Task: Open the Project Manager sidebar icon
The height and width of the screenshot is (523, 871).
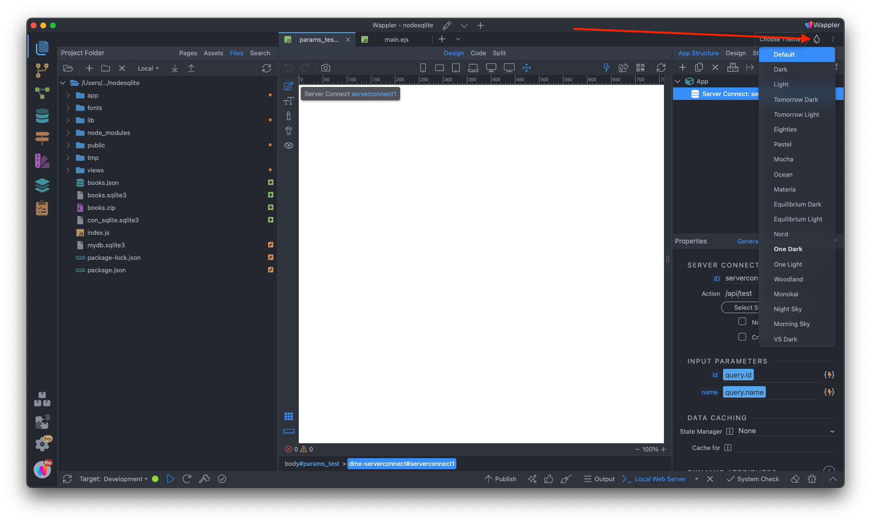Action: click(x=42, y=48)
